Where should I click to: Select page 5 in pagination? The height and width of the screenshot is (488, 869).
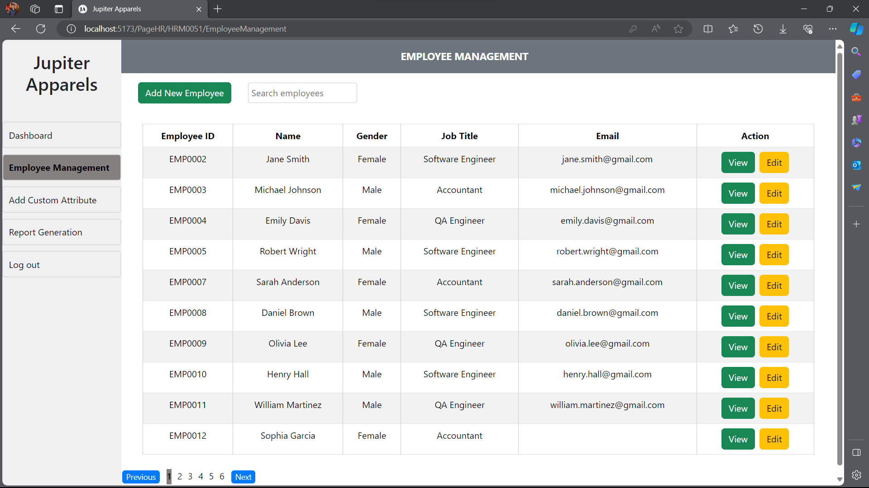211,477
